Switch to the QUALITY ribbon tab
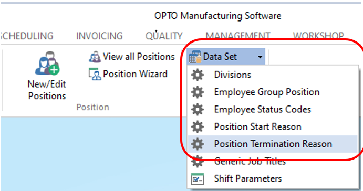Image resolution: width=363 pixels, height=191 pixels. (x=164, y=36)
